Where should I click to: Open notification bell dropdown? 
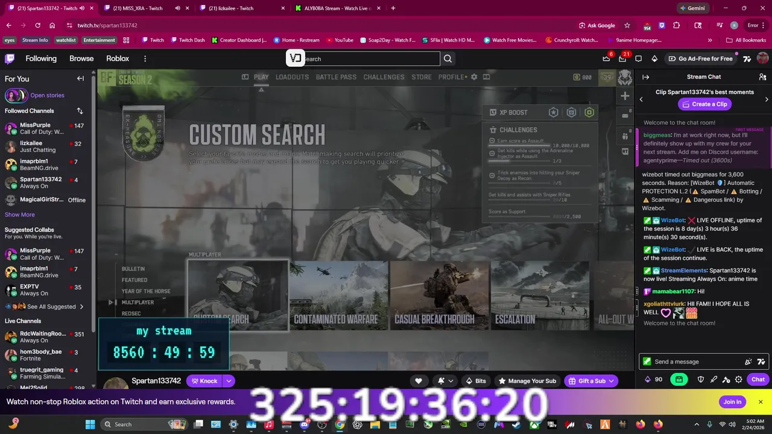click(x=445, y=381)
